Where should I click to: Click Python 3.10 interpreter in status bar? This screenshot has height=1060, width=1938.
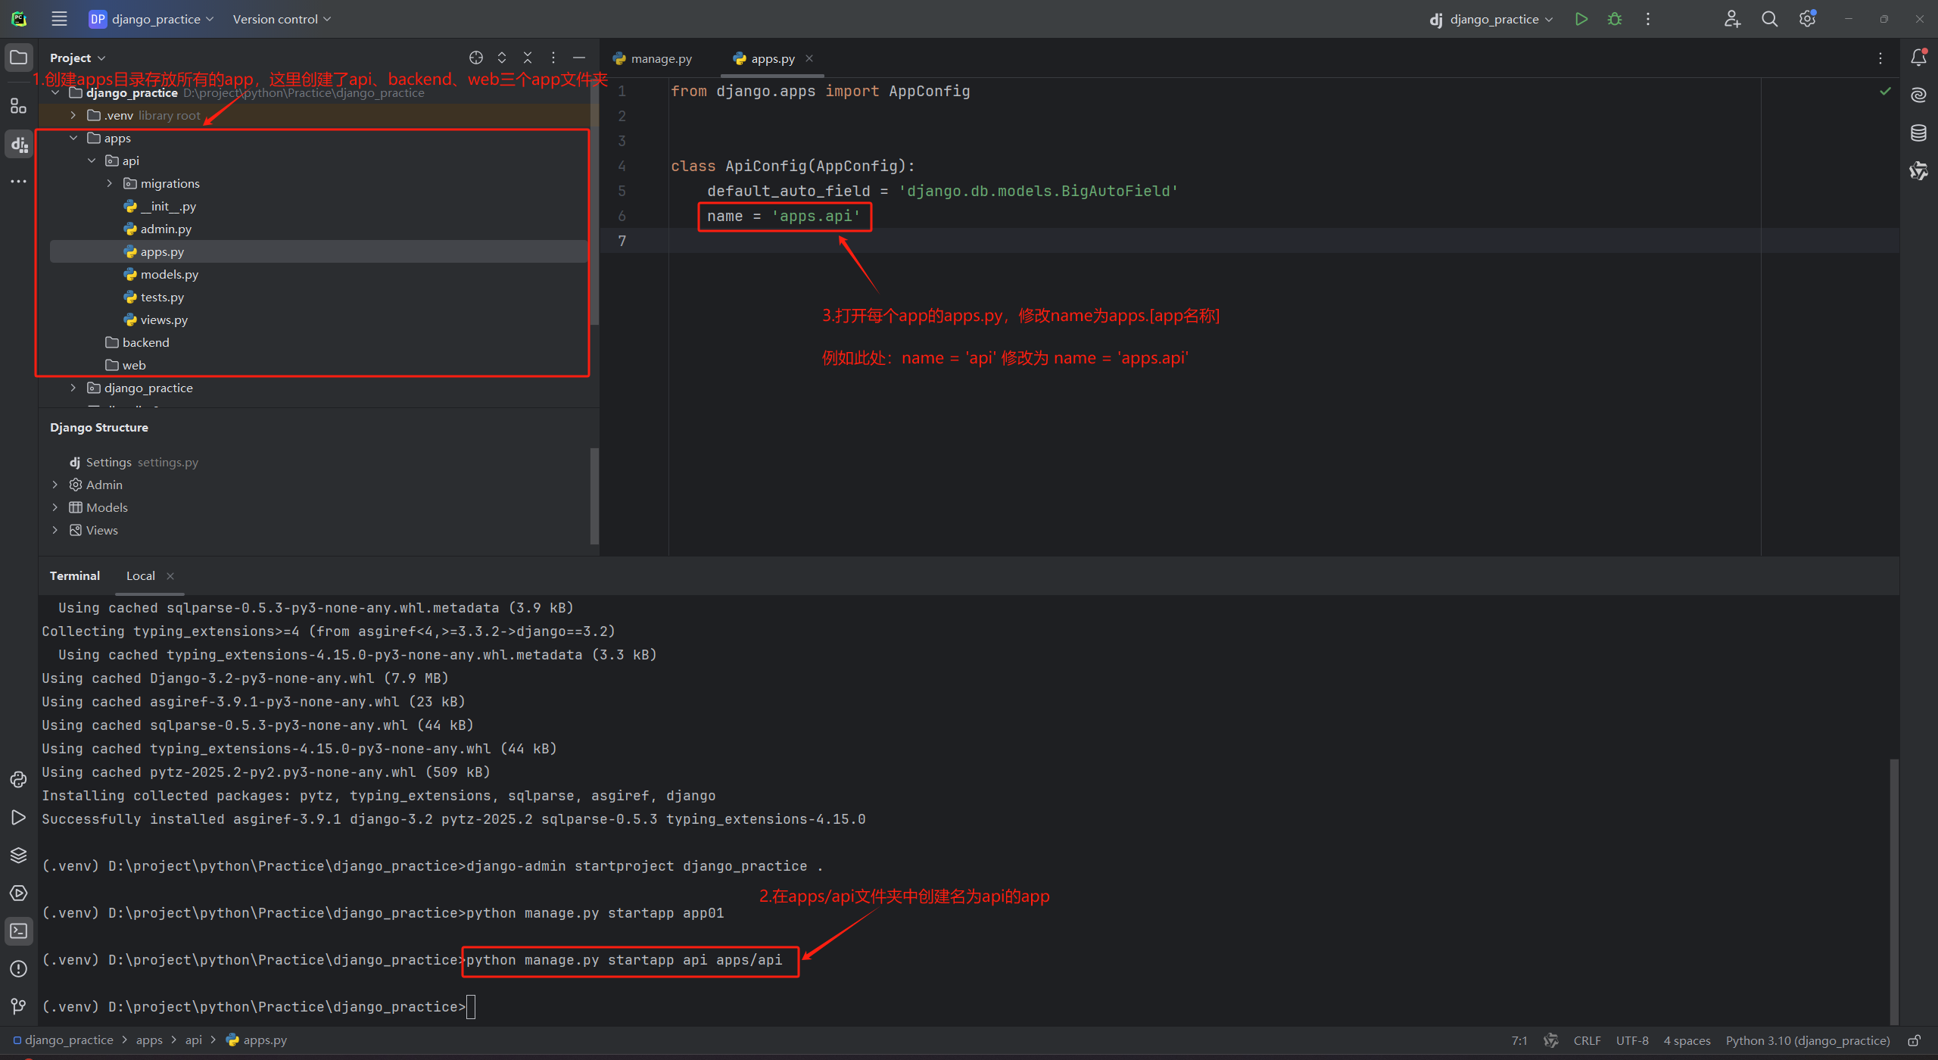tap(1807, 1040)
